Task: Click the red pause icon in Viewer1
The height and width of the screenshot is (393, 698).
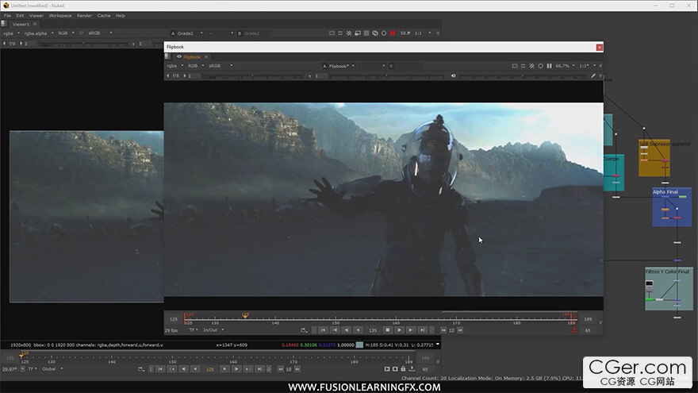Action: [393, 33]
